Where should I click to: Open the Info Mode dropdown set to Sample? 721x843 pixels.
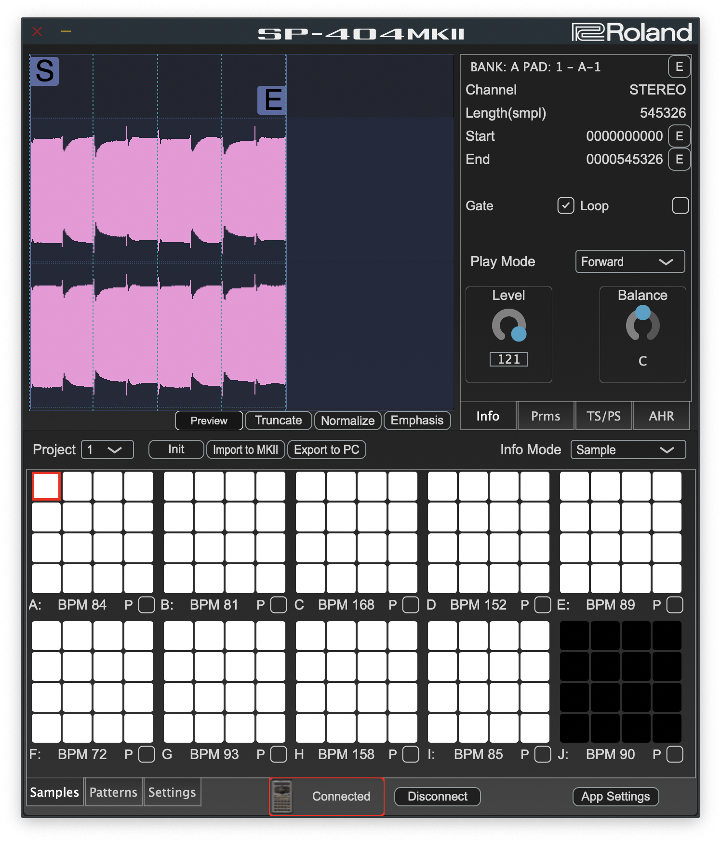pos(628,449)
